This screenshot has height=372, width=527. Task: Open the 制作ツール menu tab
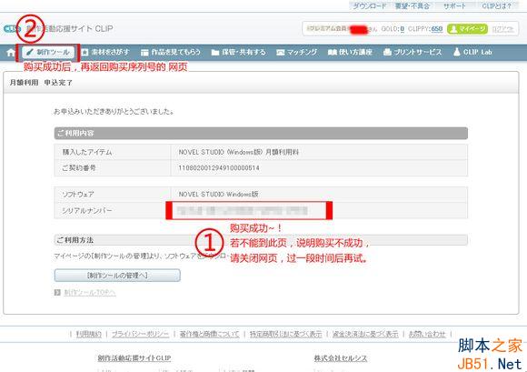click(48, 52)
